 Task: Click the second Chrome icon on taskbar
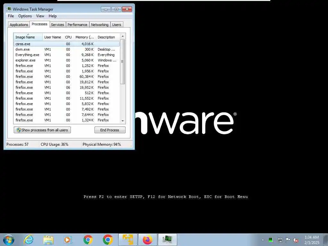(108, 240)
